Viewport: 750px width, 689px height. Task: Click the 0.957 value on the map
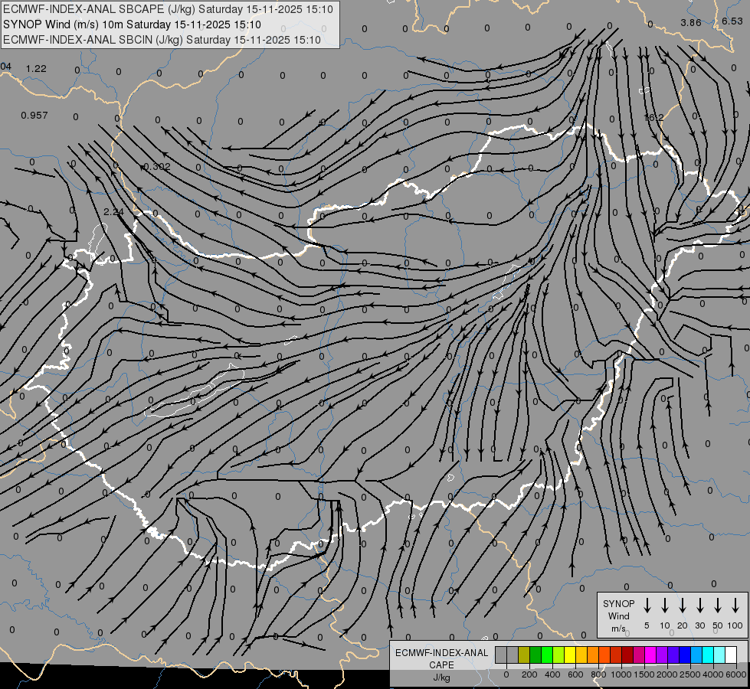tap(34, 116)
